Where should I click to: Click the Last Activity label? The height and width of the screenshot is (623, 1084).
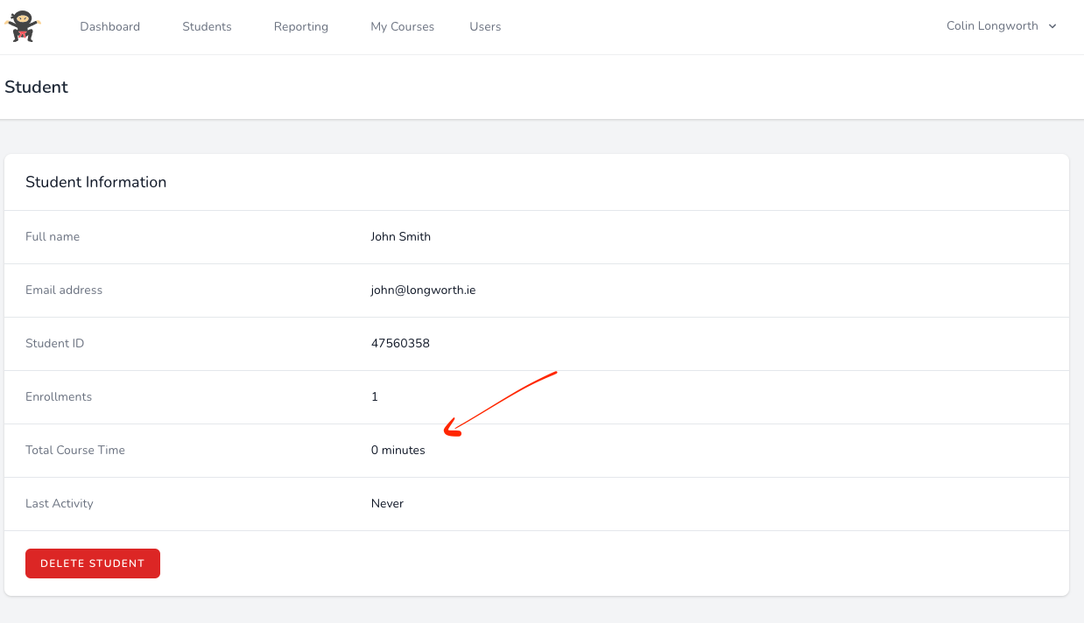click(60, 503)
